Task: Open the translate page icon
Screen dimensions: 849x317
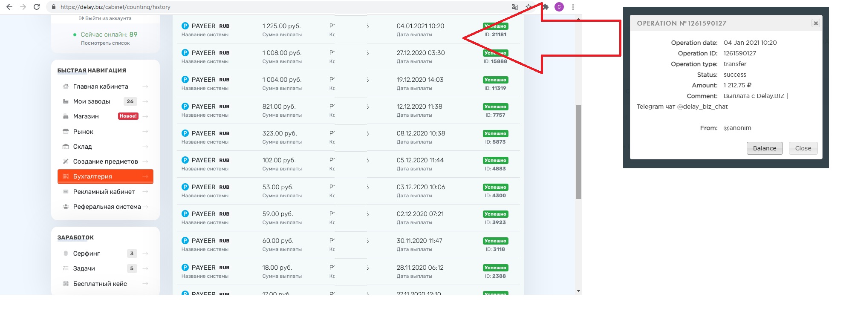Action: pos(515,7)
